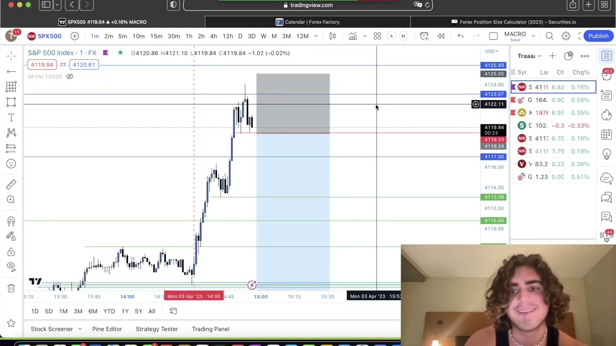616x346 pixels.
Task: Select the ruler measure tool
Action: 11,184
